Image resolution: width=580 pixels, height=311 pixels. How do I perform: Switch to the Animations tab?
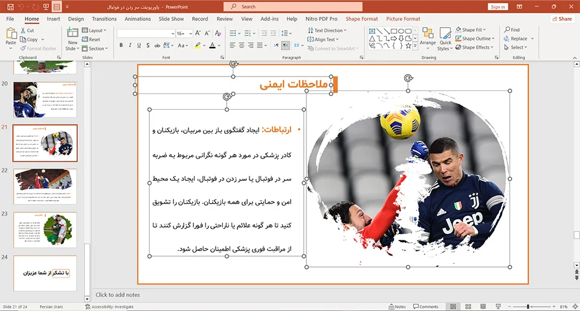click(138, 19)
